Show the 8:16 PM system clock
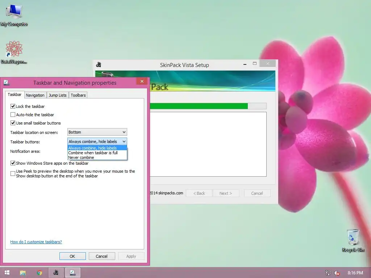This screenshot has width=371, height=278. [355, 273]
